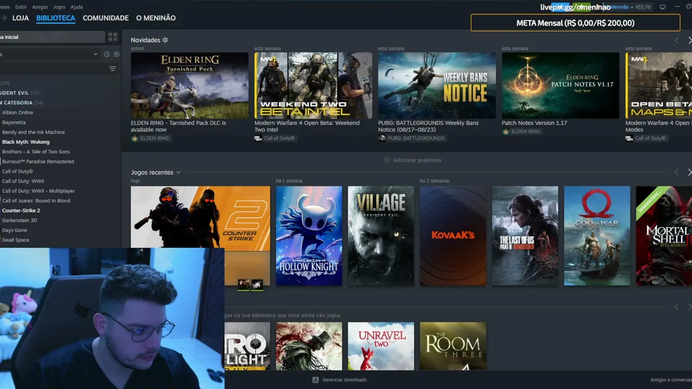Click the library home button
The height and width of the screenshot is (389, 692).
(52, 37)
